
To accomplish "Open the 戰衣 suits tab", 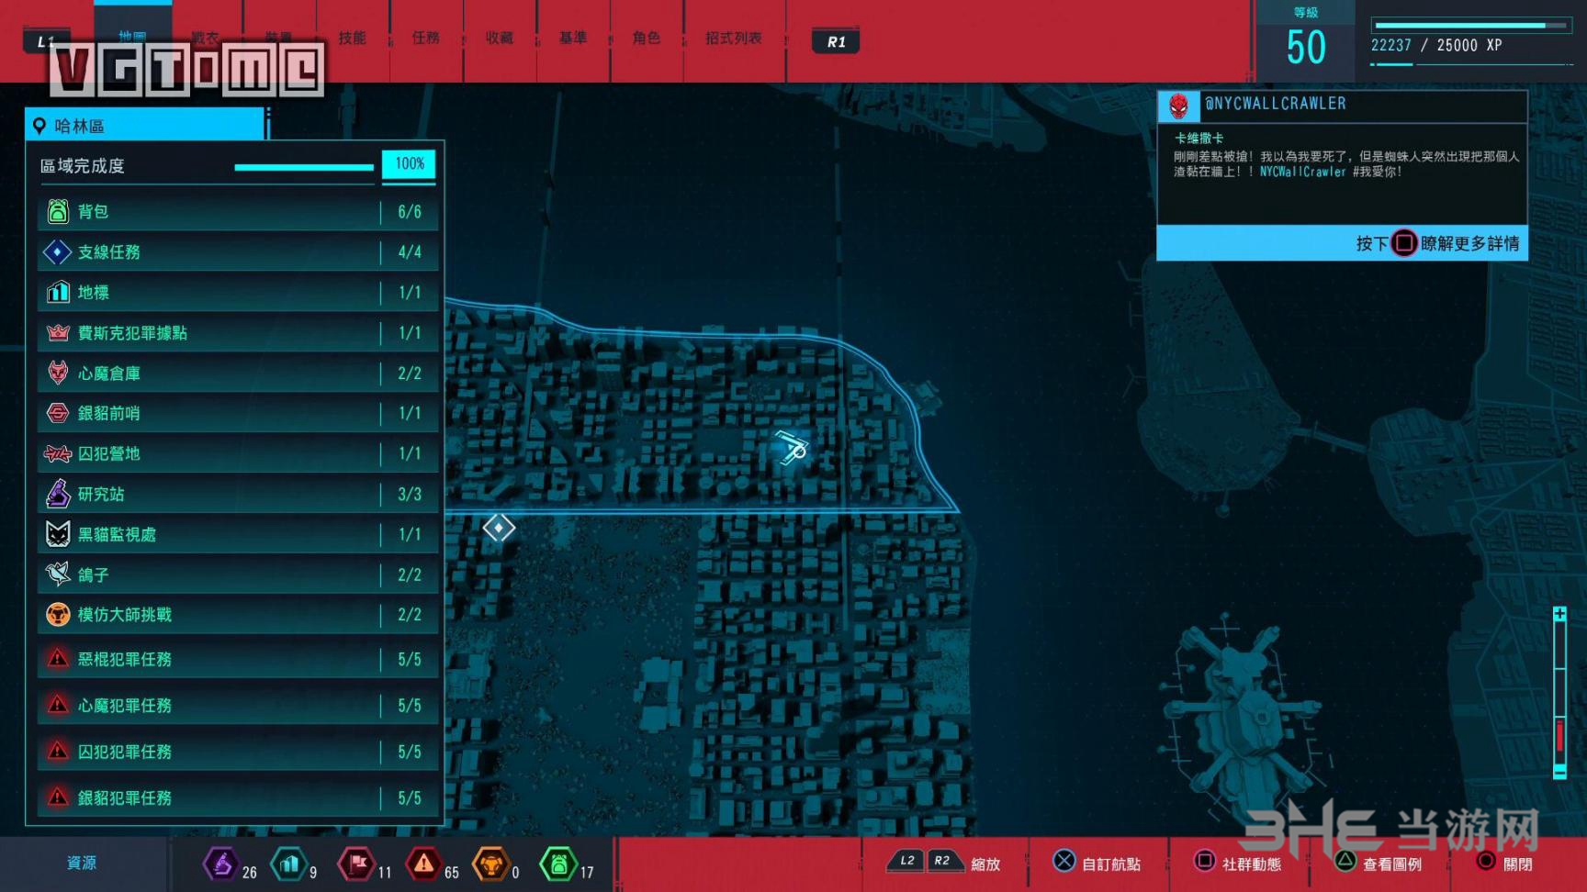I will point(206,38).
